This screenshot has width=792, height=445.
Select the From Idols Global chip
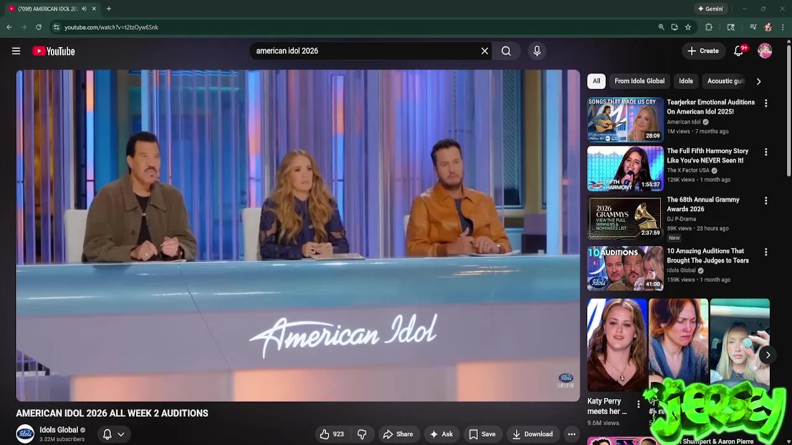639,81
